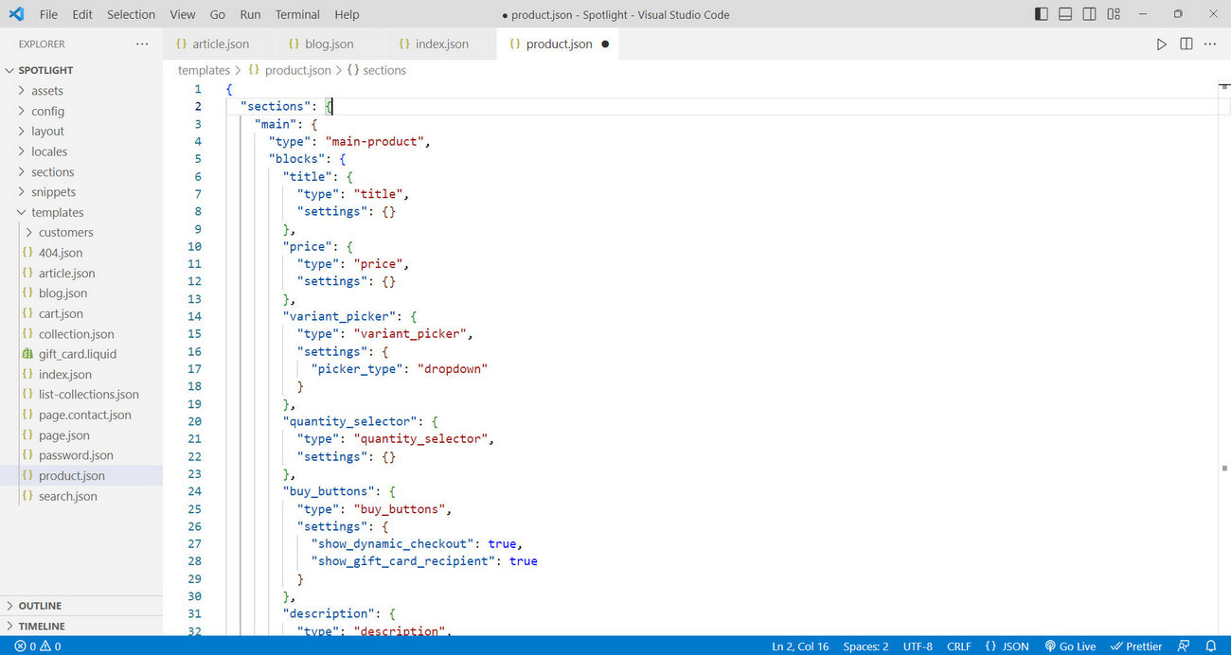1231x655 pixels.
Task: Toggle Secondary Side Bar visibility
Action: click(x=1090, y=14)
